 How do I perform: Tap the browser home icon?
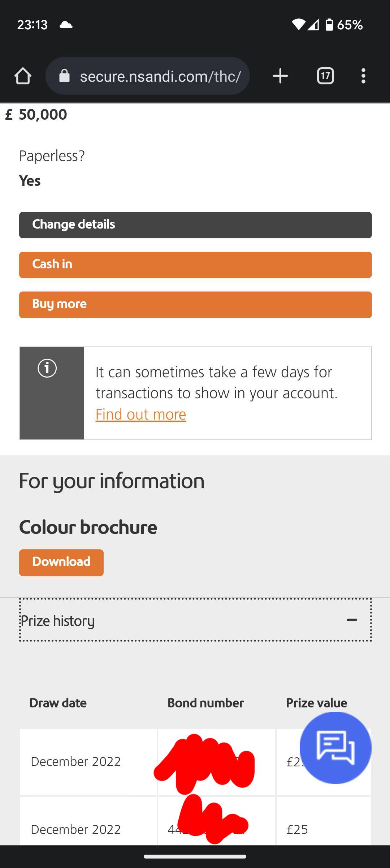pos(23,76)
